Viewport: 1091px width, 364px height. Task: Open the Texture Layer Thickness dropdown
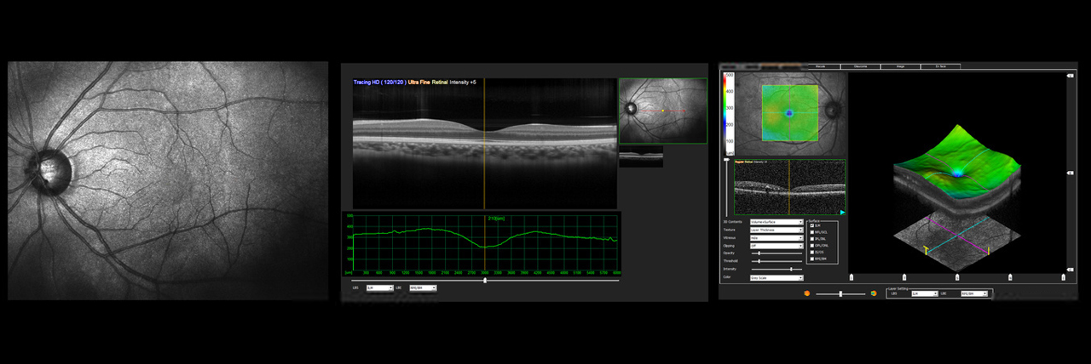(776, 230)
